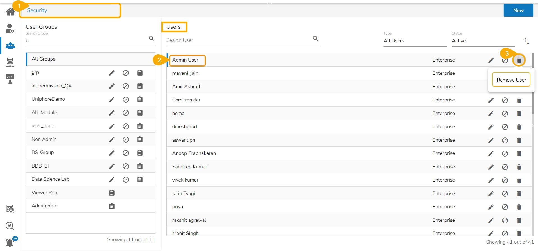538x251 pixels.
Task: Click the Remove User tooltip button
Action: (511, 80)
